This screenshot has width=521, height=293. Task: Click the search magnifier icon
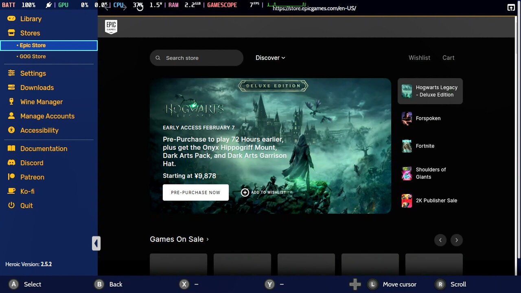click(x=158, y=58)
